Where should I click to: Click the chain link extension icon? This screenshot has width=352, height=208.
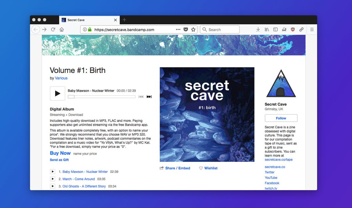click(301, 30)
